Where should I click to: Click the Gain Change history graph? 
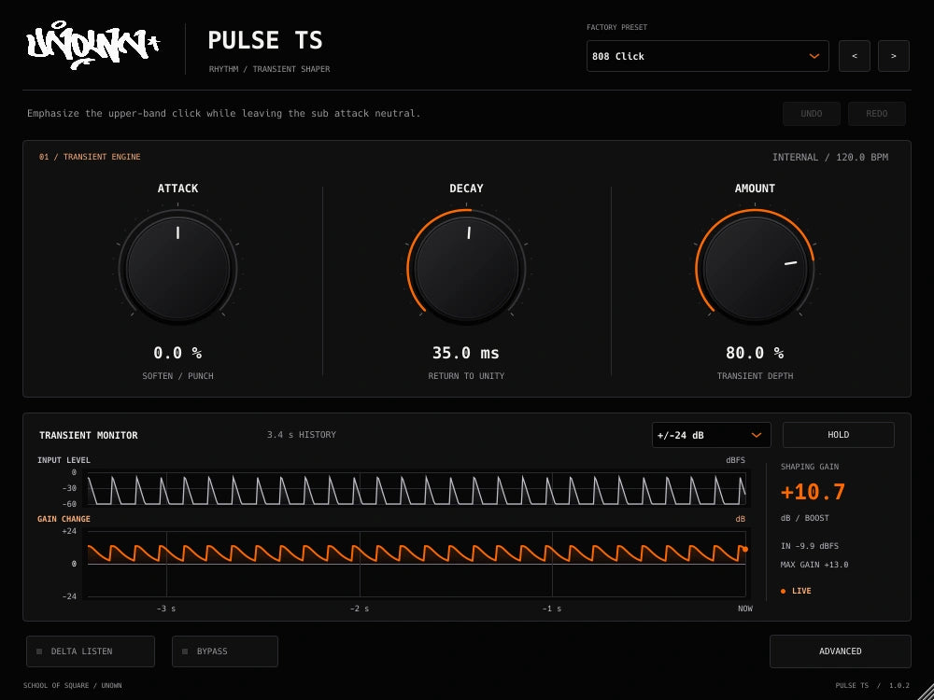coord(417,564)
